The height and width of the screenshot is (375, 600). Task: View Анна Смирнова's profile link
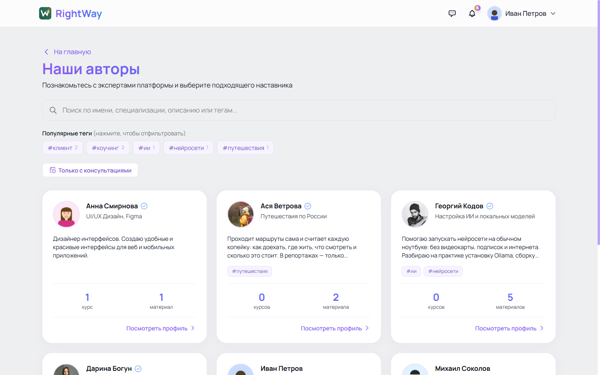click(160, 328)
